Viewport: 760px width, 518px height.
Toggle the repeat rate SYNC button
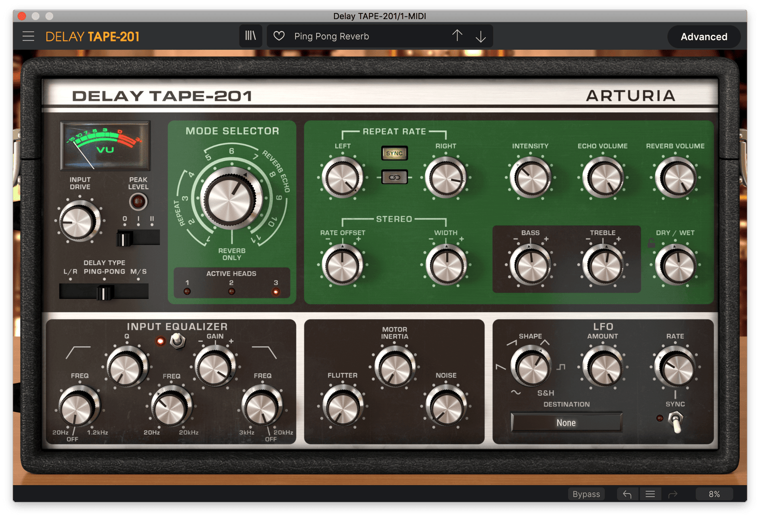(x=395, y=153)
